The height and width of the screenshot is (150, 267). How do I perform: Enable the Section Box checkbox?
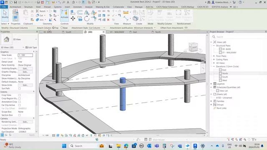point(20,115)
